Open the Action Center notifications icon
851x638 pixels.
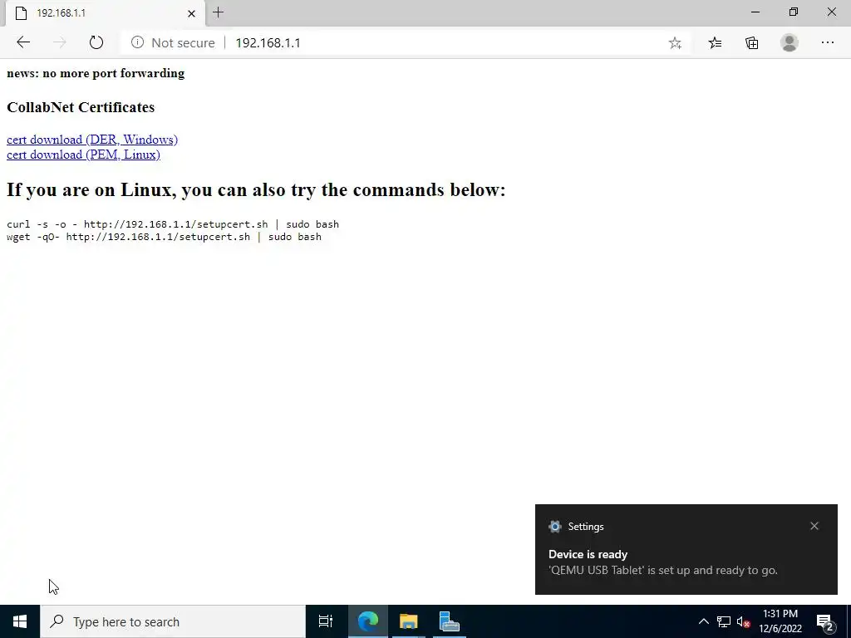825,622
